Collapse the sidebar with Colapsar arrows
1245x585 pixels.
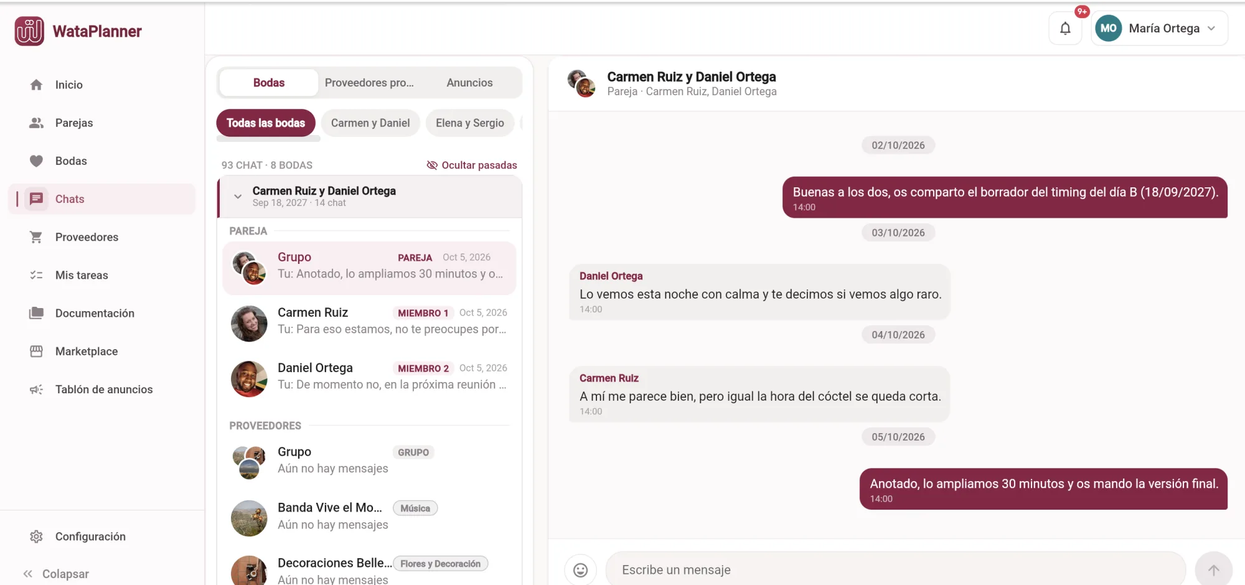pyautogui.click(x=28, y=574)
